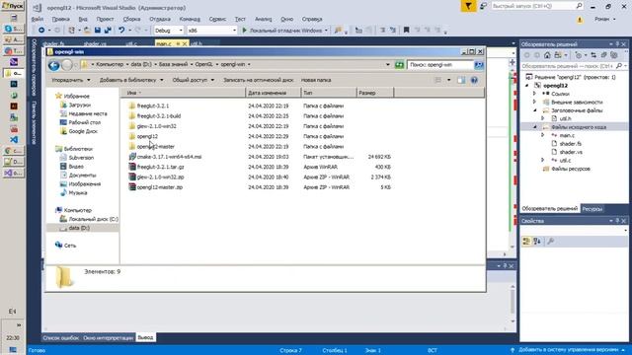Open Загрузки in Explorer favorites
Screen dimensions: 632x355
(79, 105)
